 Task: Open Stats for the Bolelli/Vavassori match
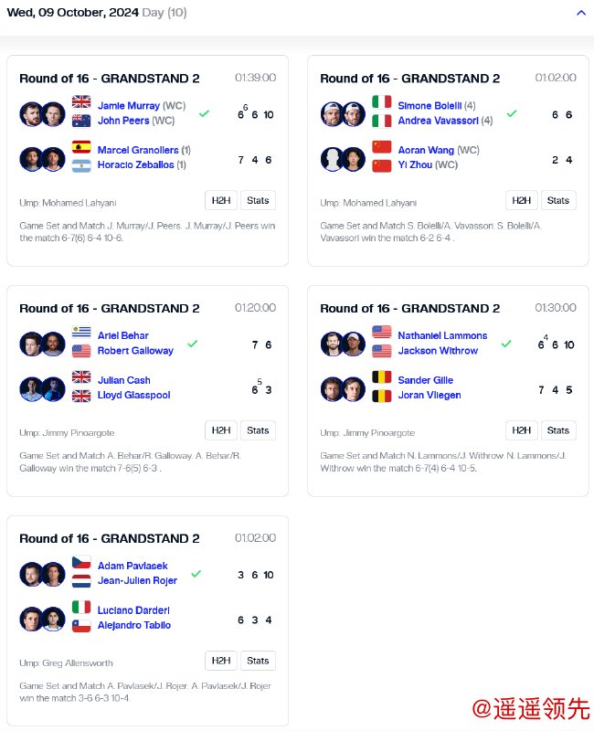558,201
